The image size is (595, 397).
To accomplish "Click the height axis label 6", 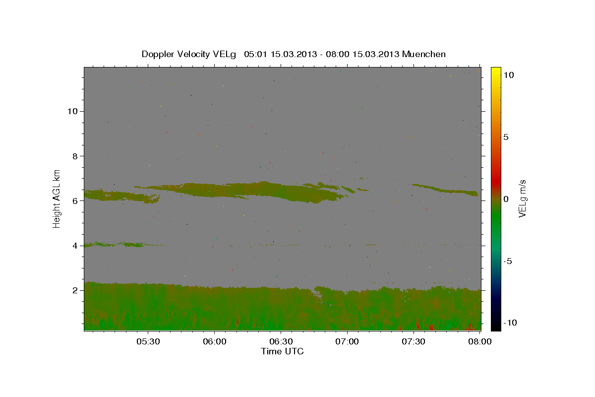I will pos(74,200).
